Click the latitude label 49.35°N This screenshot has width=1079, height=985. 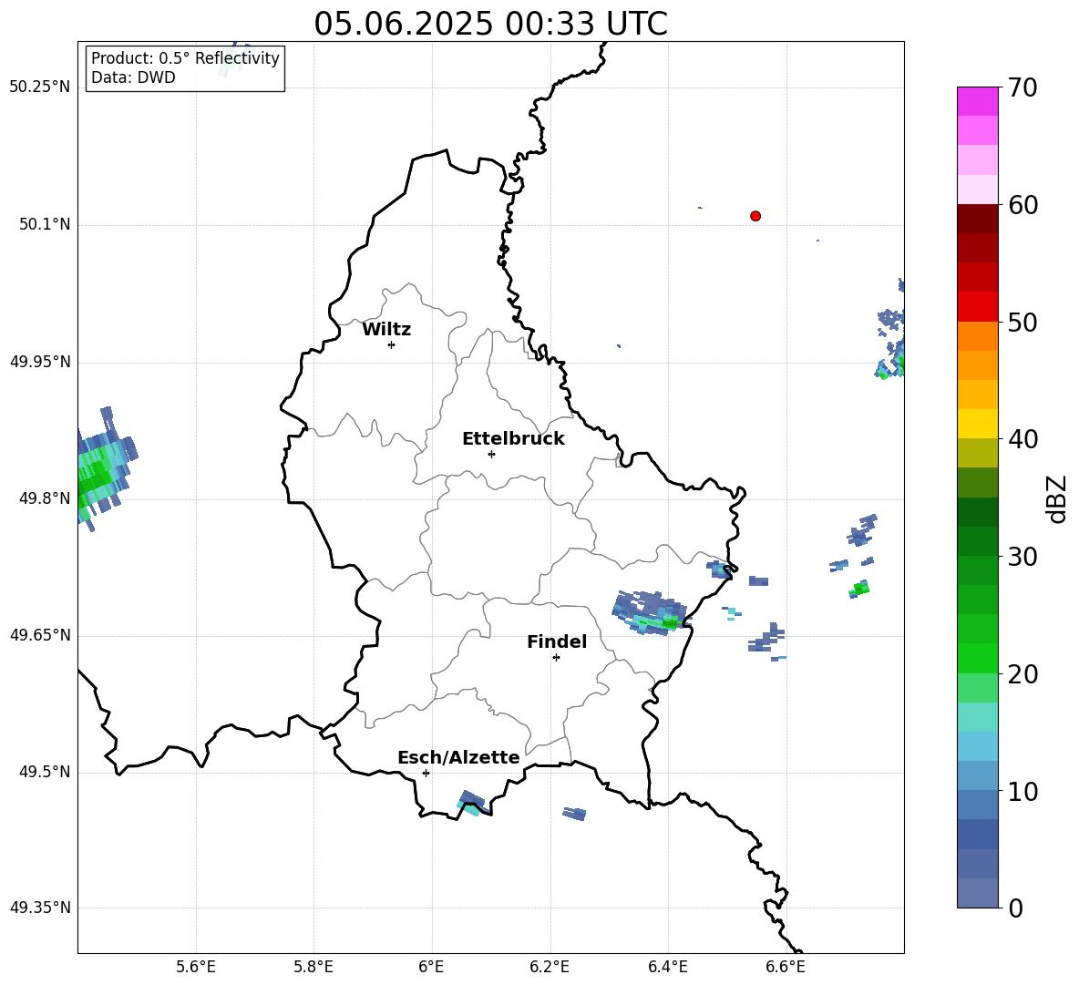pos(39,908)
